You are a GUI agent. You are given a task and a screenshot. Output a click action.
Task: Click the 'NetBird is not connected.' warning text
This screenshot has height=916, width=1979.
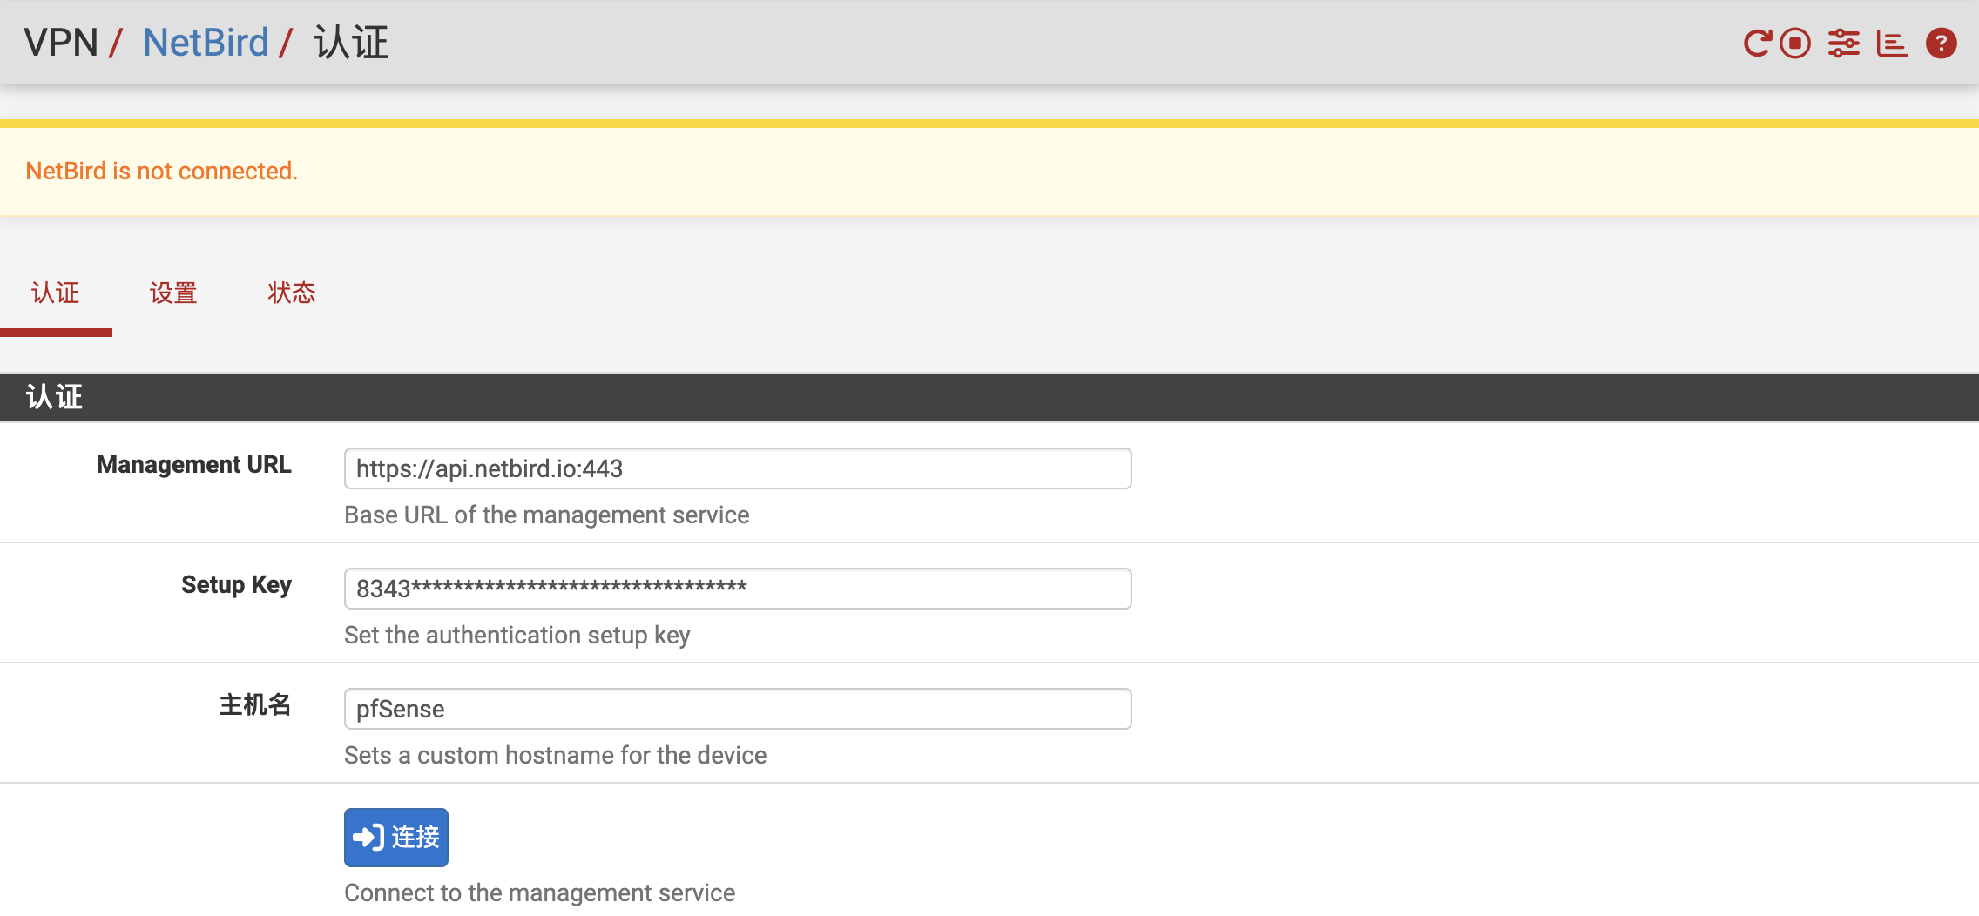(162, 172)
